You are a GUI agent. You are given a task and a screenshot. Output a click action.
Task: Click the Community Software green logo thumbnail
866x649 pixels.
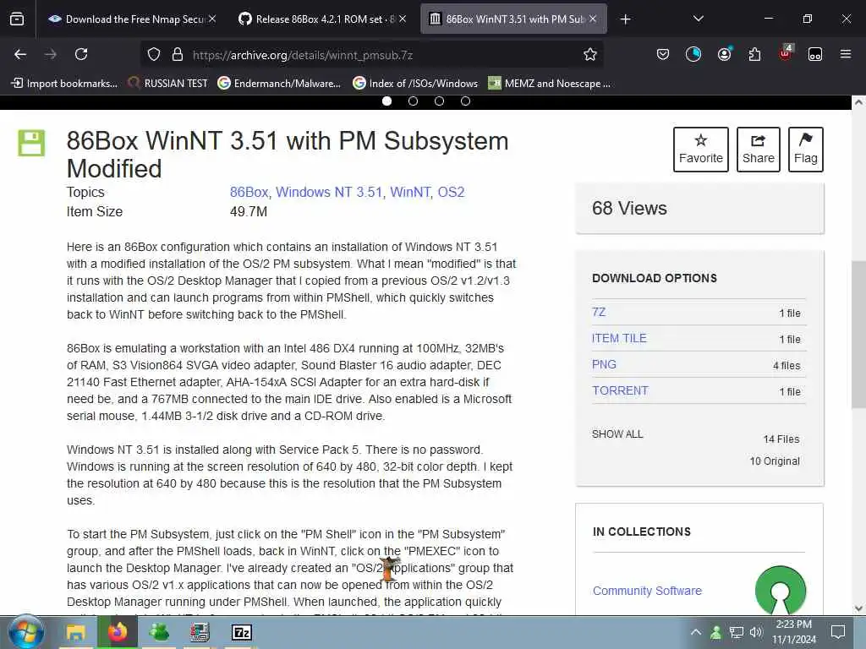[x=781, y=591]
